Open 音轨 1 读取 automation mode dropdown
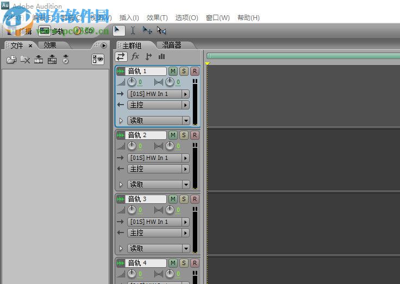 [x=158, y=121]
